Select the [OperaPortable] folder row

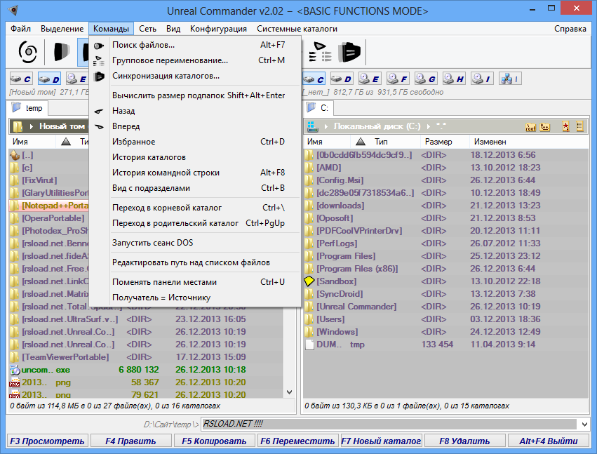pos(48,218)
